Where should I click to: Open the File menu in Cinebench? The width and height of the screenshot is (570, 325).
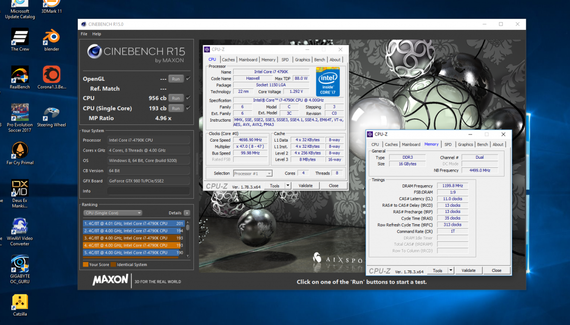click(x=84, y=34)
